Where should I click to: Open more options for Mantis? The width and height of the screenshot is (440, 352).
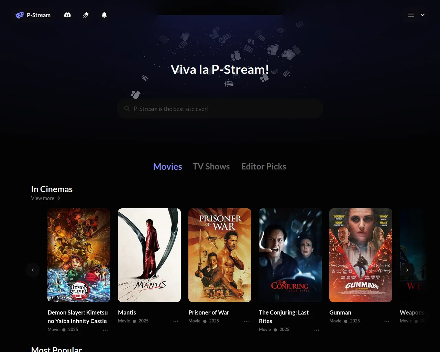point(176,321)
